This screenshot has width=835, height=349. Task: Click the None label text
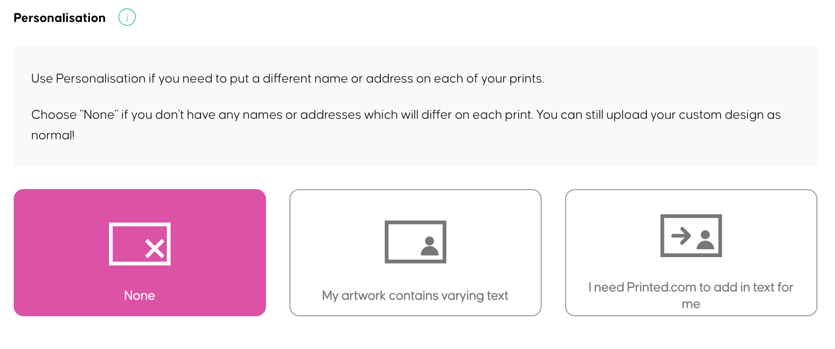click(139, 295)
